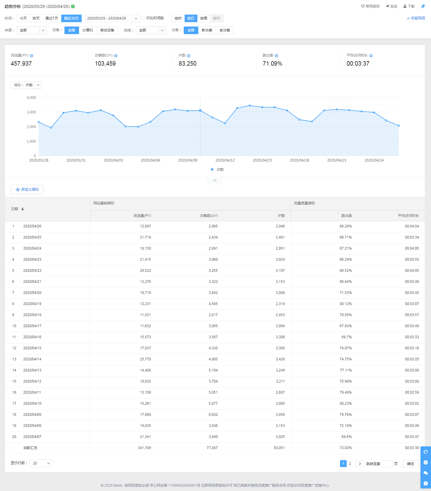Click the 当前汇总 summary row label
Image resolution: width=431 pixels, height=491 pixels.
pos(30,448)
